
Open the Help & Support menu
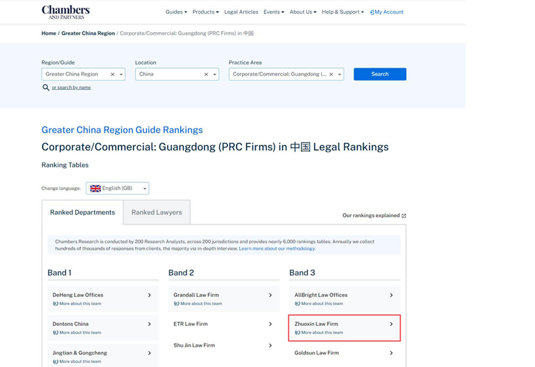click(343, 12)
